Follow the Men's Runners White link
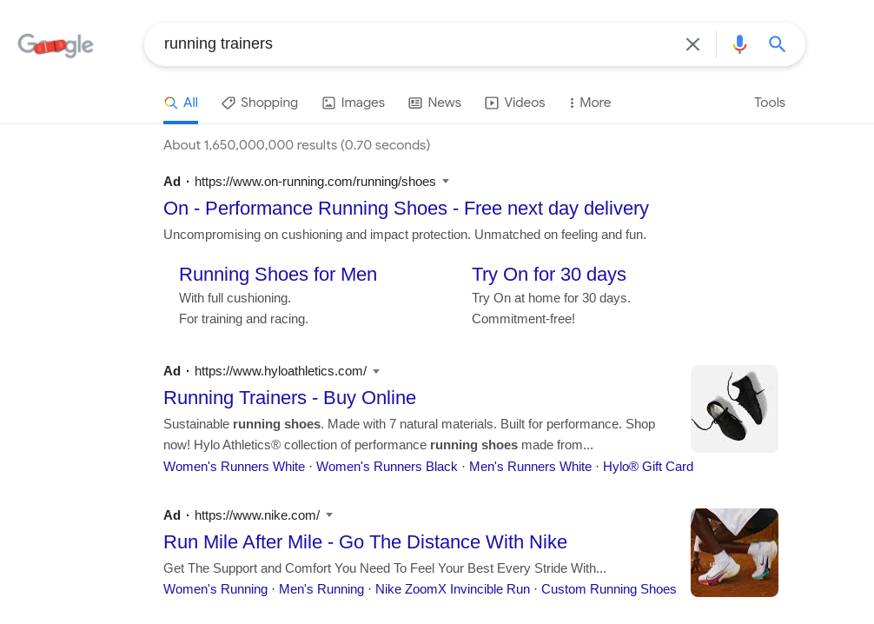Viewport: 874px width, 624px height. pos(530,467)
